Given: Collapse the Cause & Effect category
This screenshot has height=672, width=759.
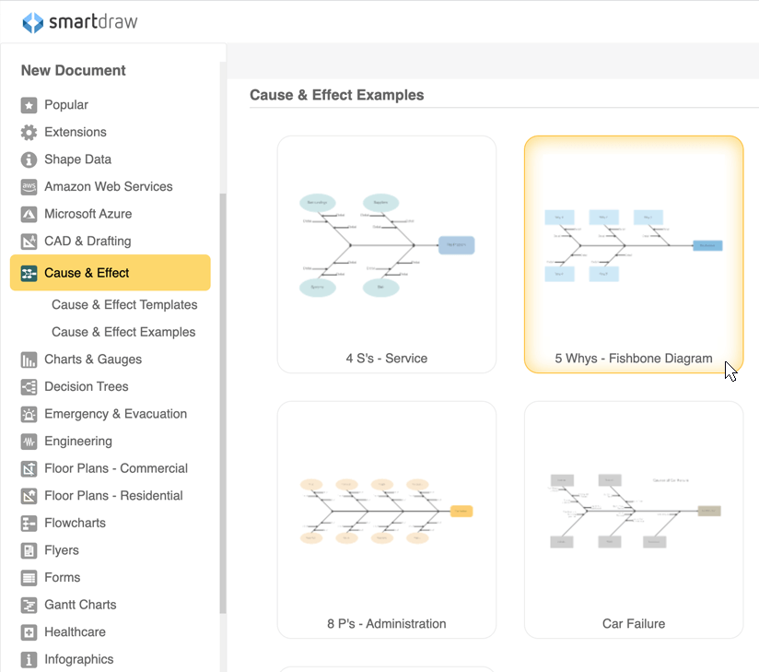Looking at the screenshot, I should (x=111, y=273).
